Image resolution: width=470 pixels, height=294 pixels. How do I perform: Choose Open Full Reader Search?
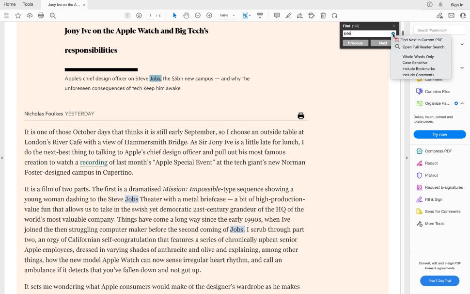[x=421, y=47]
